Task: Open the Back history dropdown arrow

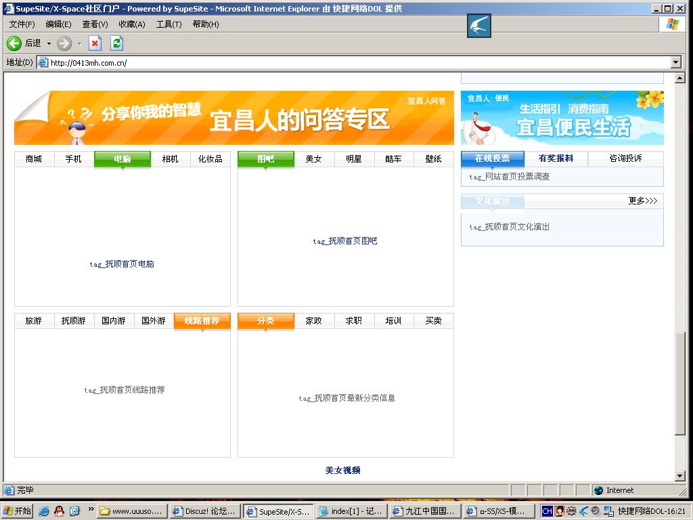Action: [49, 43]
